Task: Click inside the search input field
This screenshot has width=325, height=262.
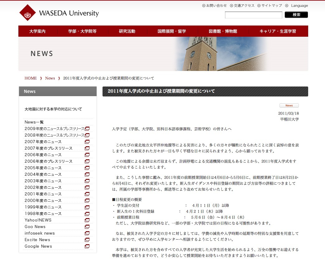Action: [253, 15]
